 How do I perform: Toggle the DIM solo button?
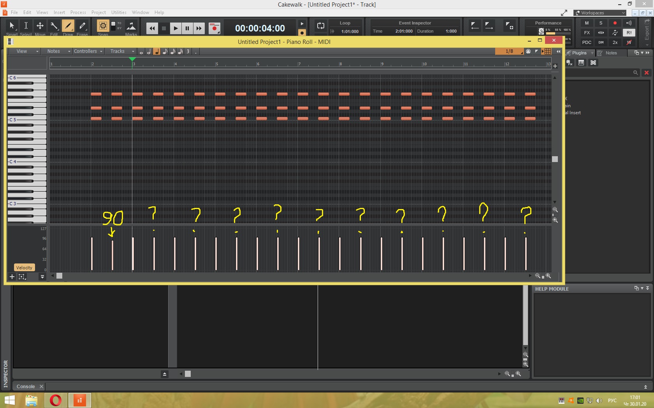point(601,42)
